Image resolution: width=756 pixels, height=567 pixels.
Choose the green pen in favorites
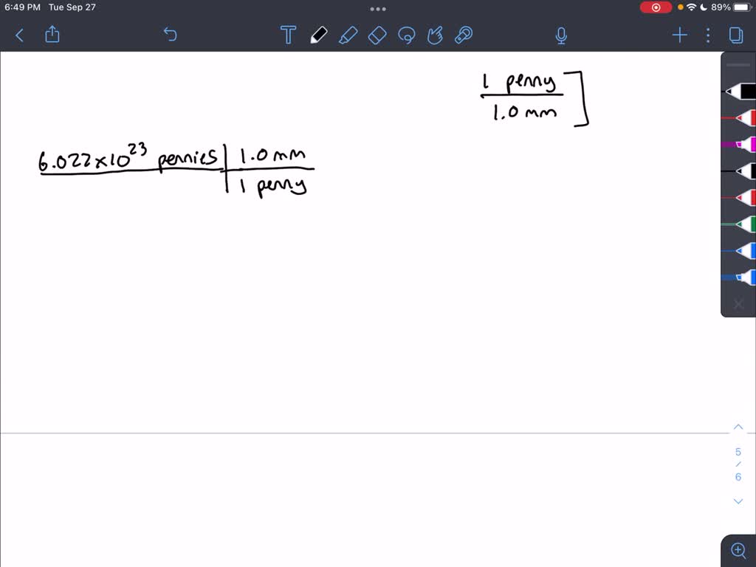point(738,224)
